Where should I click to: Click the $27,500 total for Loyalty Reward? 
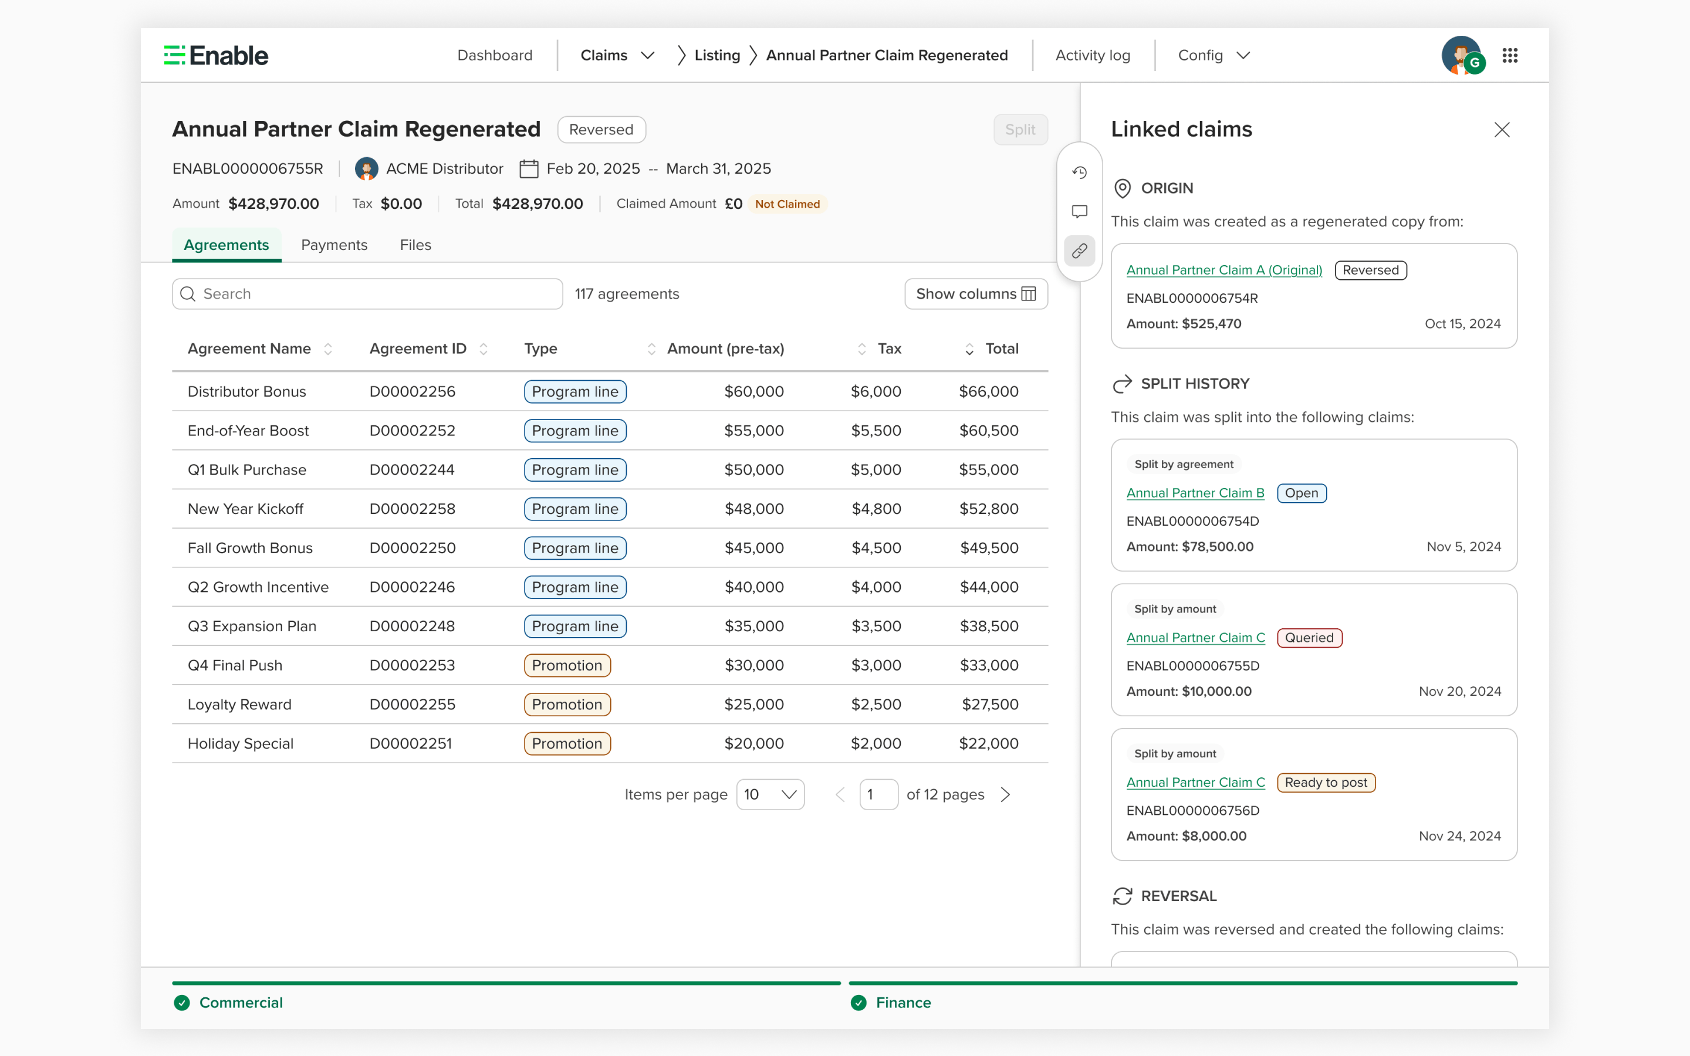pos(989,705)
